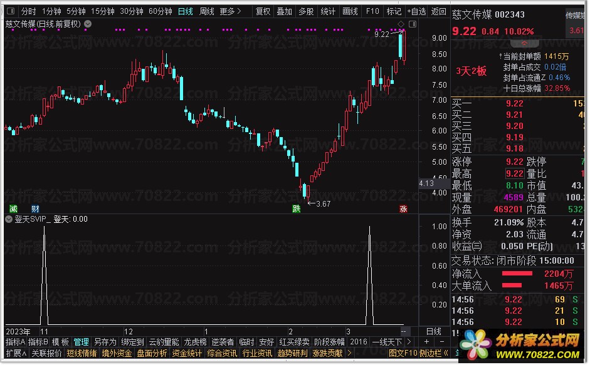Open the 复权 adjustment option
590x365 pixels.
tap(263, 12)
